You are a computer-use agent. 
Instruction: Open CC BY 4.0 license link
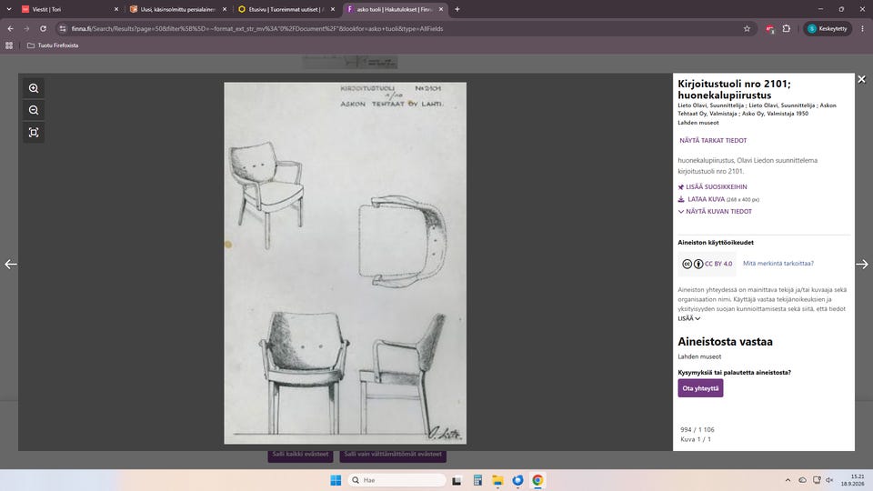tap(707, 264)
